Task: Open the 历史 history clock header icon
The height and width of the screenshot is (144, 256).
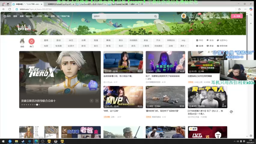Action: (218, 16)
